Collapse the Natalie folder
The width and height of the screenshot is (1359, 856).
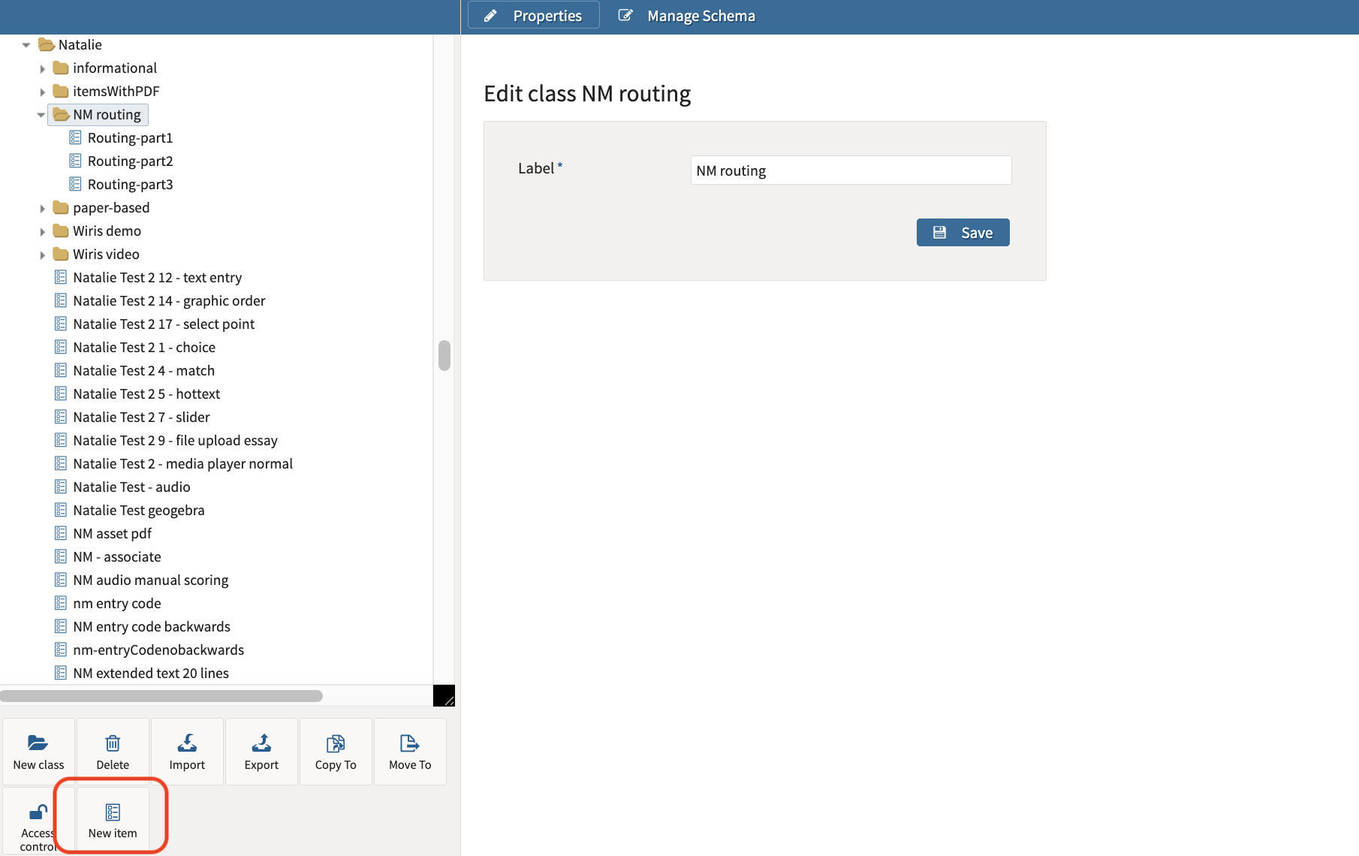click(26, 45)
